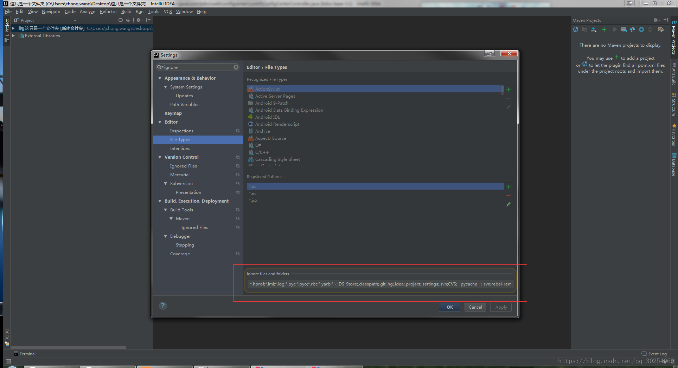
Task: Click Maven Run build triangle icon
Action: tap(615, 30)
